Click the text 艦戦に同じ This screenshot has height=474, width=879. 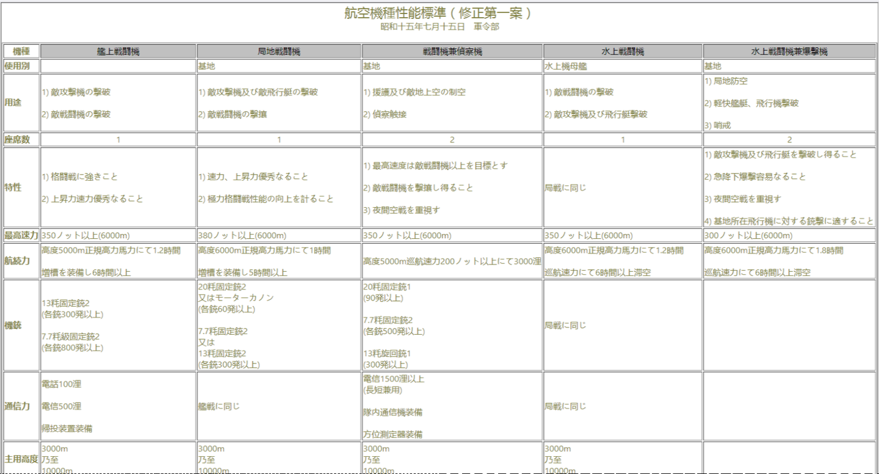pyautogui.click(x=219, y=406)
